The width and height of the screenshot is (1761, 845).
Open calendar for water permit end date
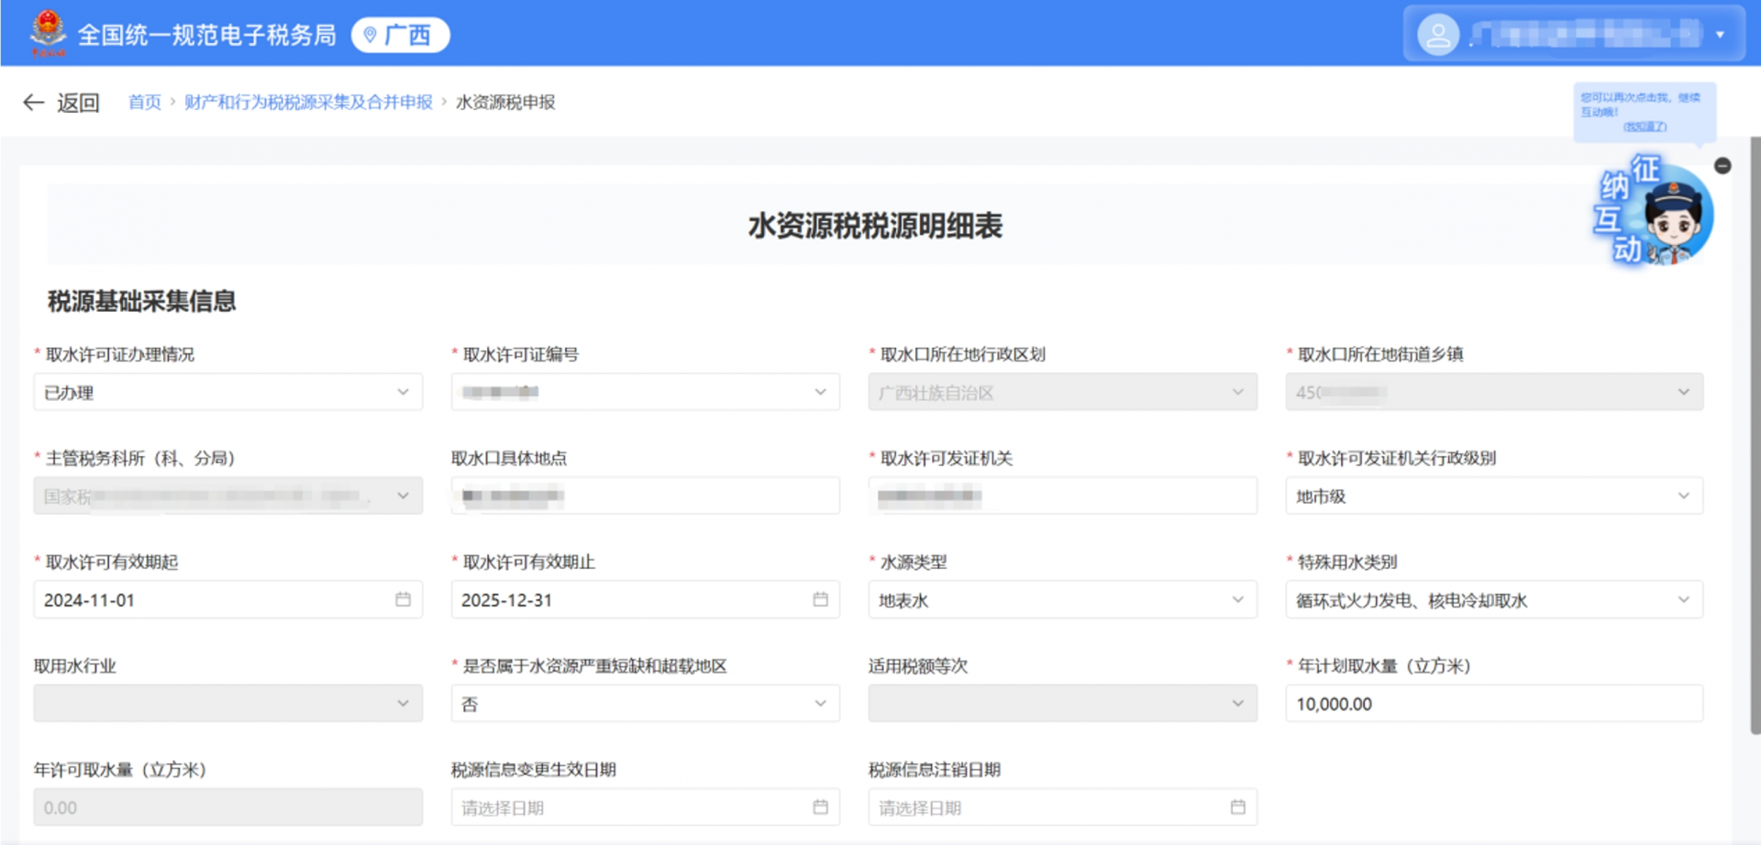coord(820,600)
